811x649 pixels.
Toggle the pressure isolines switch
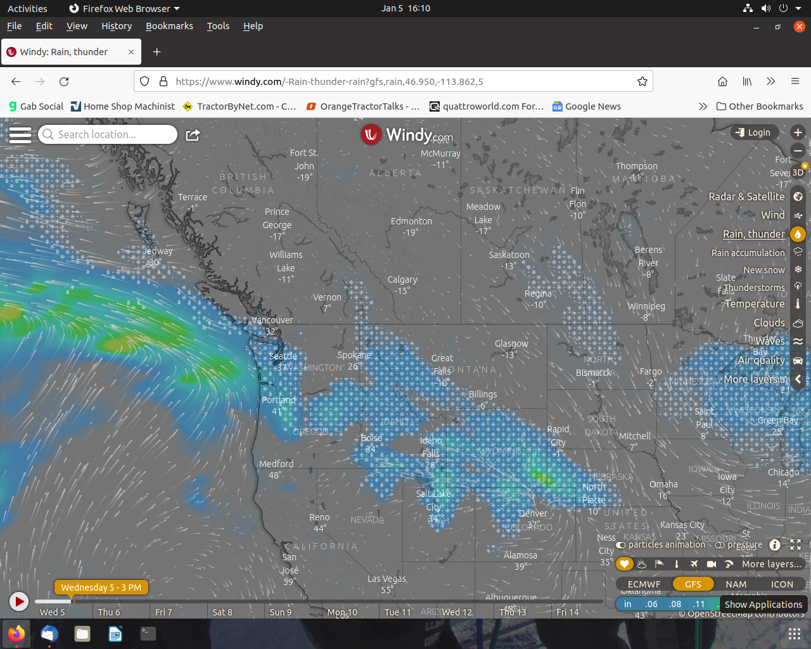click(x=720, y=545)
